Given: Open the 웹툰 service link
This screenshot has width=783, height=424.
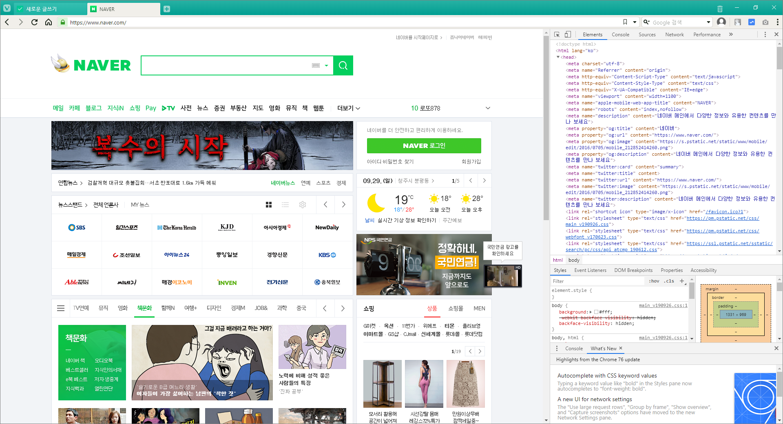Looking at the screenshot, I should tap(318, 108).
